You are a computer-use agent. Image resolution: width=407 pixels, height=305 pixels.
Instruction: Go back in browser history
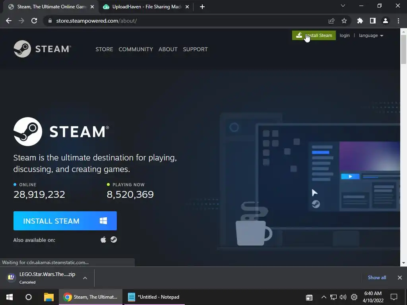[9, 21]
